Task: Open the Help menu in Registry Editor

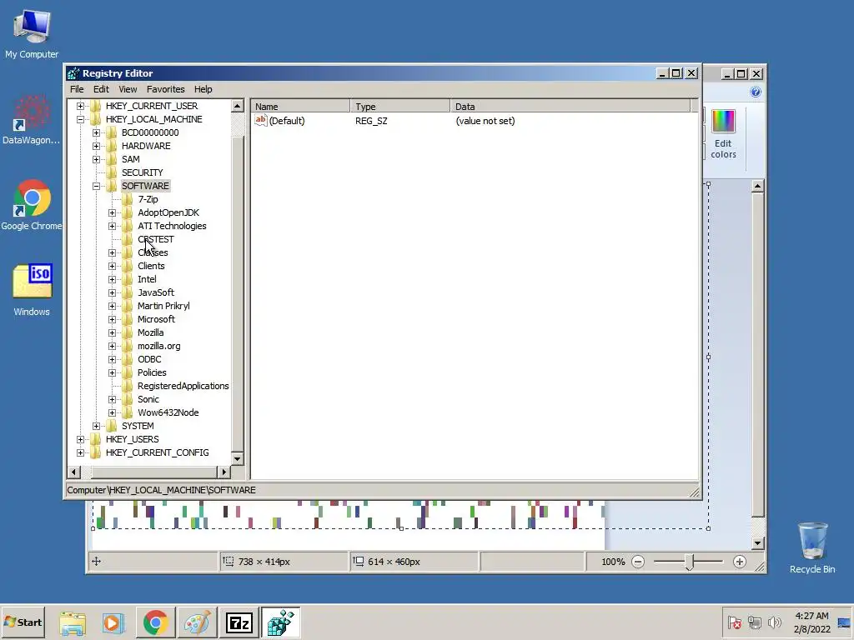Action: [203, 89]
